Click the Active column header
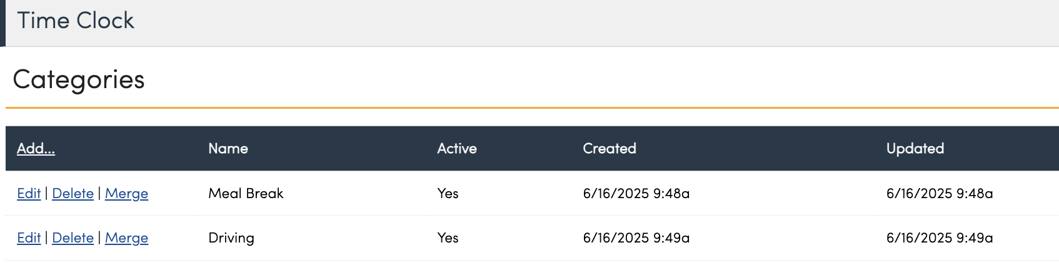This screenshot has height=270, width=1059. 457,149
